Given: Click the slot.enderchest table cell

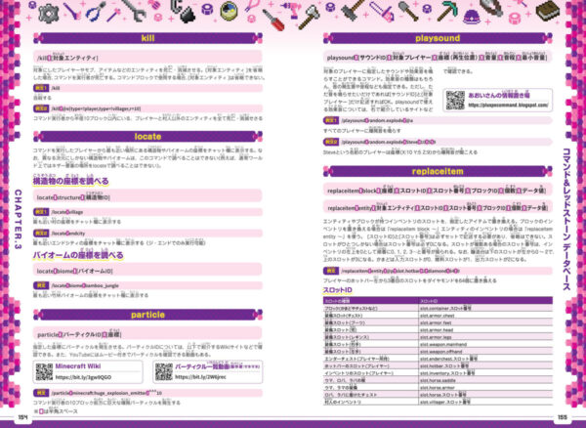Looking at the screenshot, I should point(485,359).
